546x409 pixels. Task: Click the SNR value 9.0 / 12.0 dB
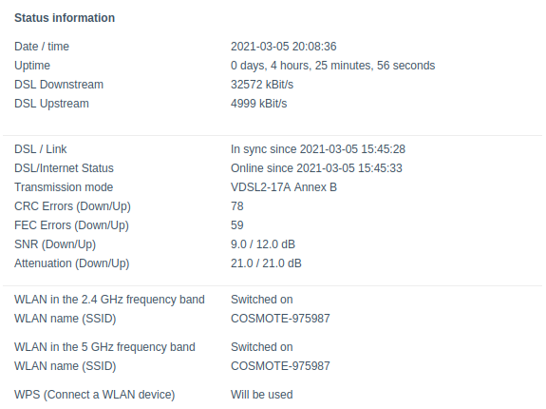click(262, 244)
